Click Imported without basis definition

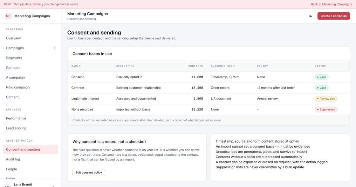[x=133, y=109]
